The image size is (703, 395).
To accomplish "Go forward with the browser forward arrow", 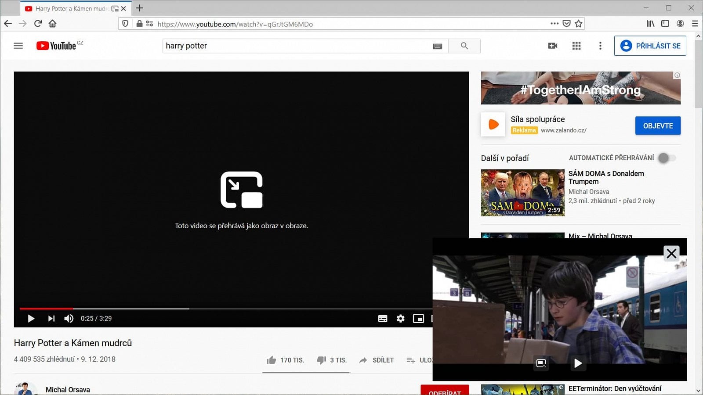I will [x=23, y=24].
